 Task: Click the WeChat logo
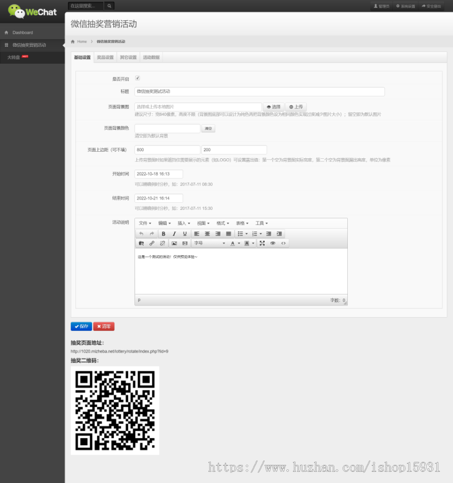(x=32, y=12)
